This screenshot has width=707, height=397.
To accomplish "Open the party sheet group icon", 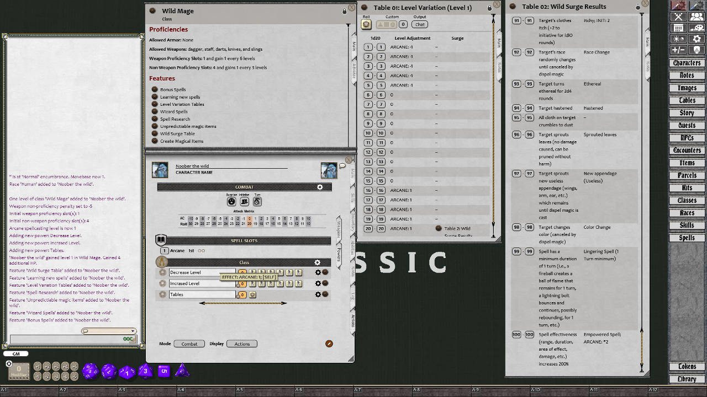I will [x=696, y=17].
